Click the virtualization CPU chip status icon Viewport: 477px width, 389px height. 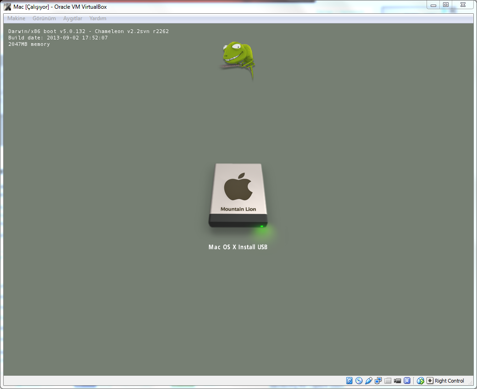click(x=407, y=380)
